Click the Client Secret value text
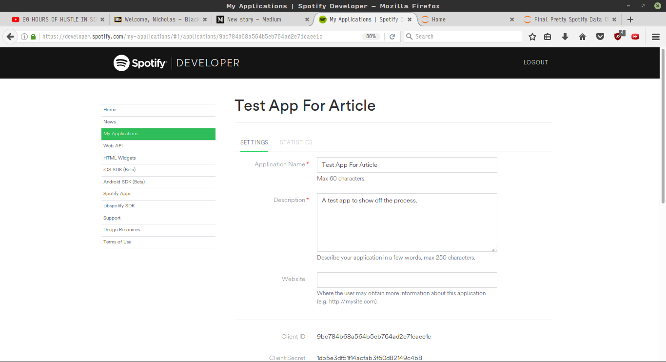Screen dimensions: 666x362 [370, 358]
